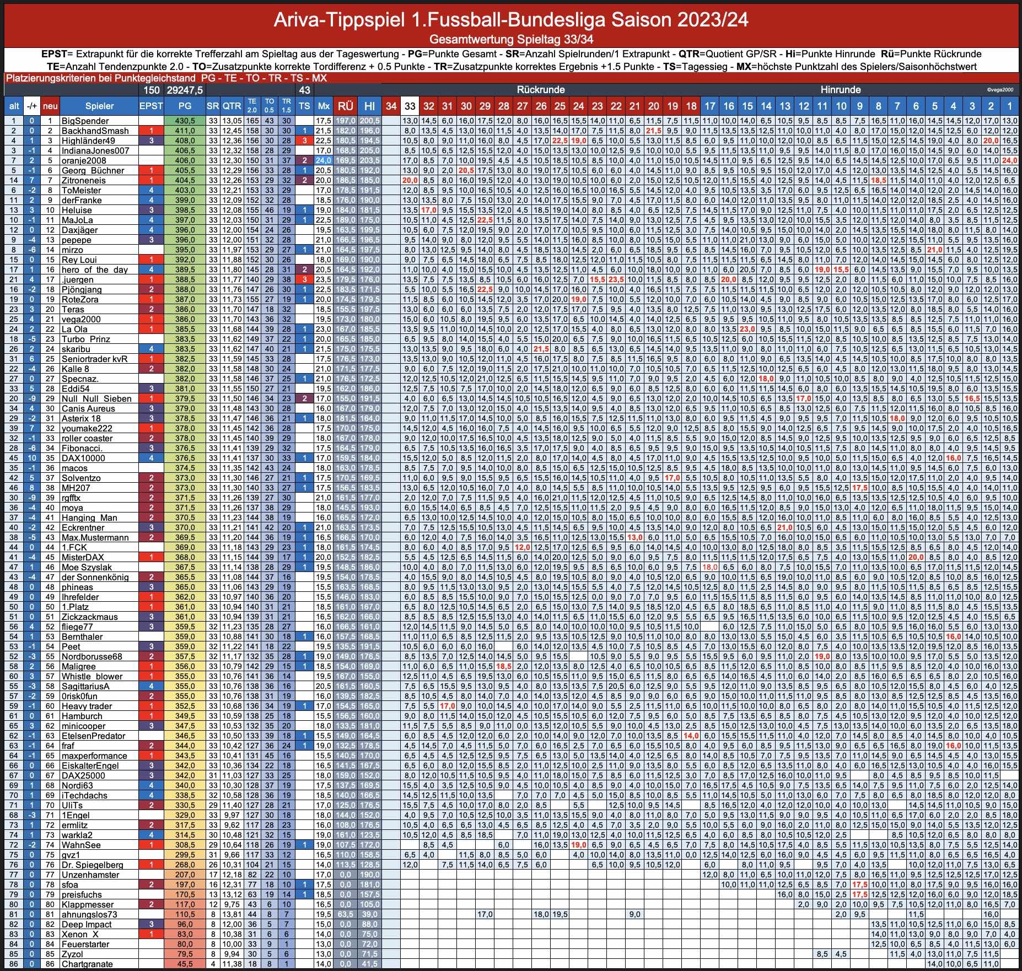The image size is (1022, 971).
Task: Click player name Turbo_Prinz
Action: 86,339
